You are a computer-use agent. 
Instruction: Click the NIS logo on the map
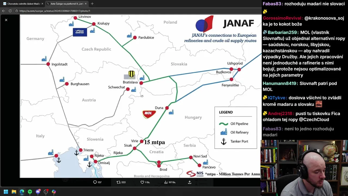[x=195, y=173]
